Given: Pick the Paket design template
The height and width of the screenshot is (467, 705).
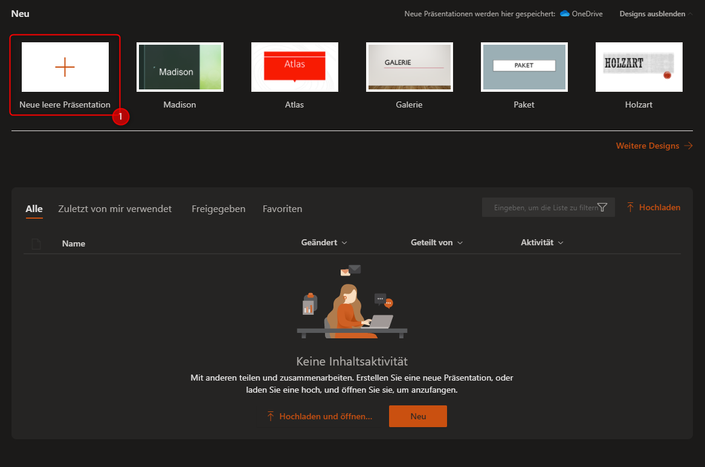Looking at the screenshot, I should tap(524, 67).
